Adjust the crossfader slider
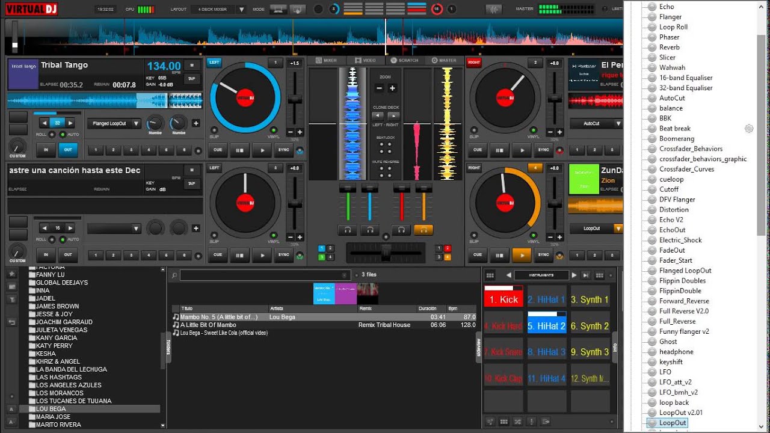The image size is (770, 433). [387, 253]
